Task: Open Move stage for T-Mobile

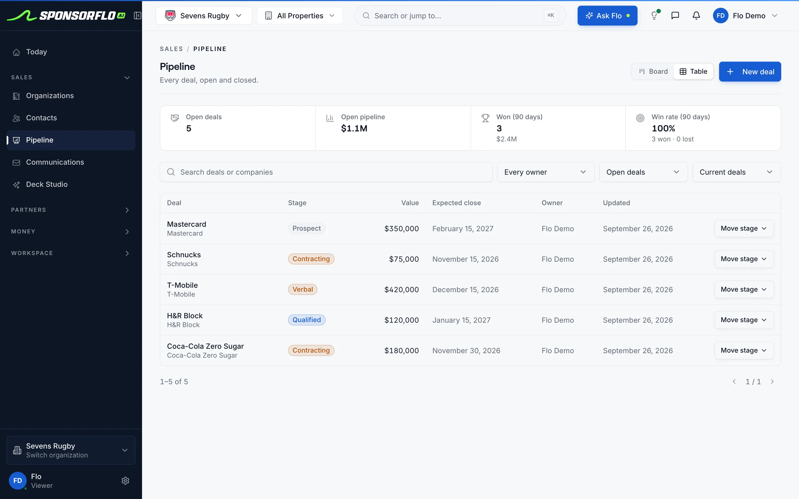Action: click(744, 289)
